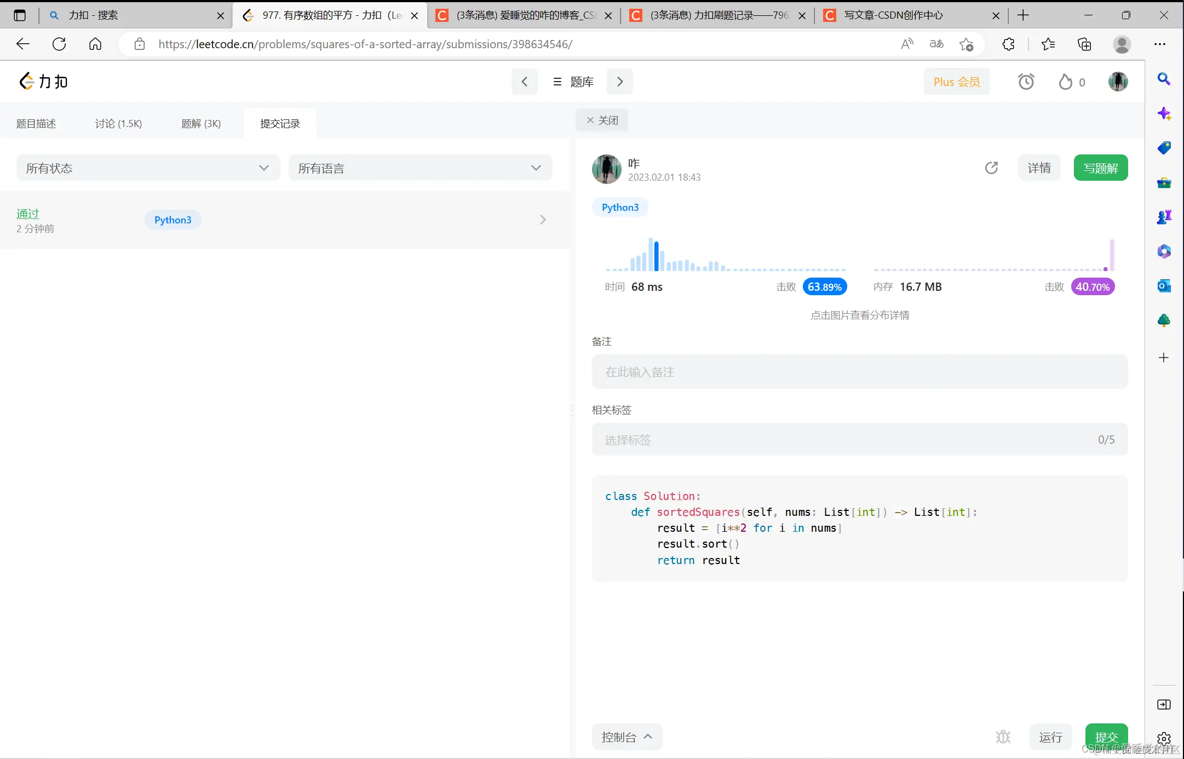Open the 所有语言 language dropdown
Viewport: 1184px width, 759px height.
pos(420,168)
